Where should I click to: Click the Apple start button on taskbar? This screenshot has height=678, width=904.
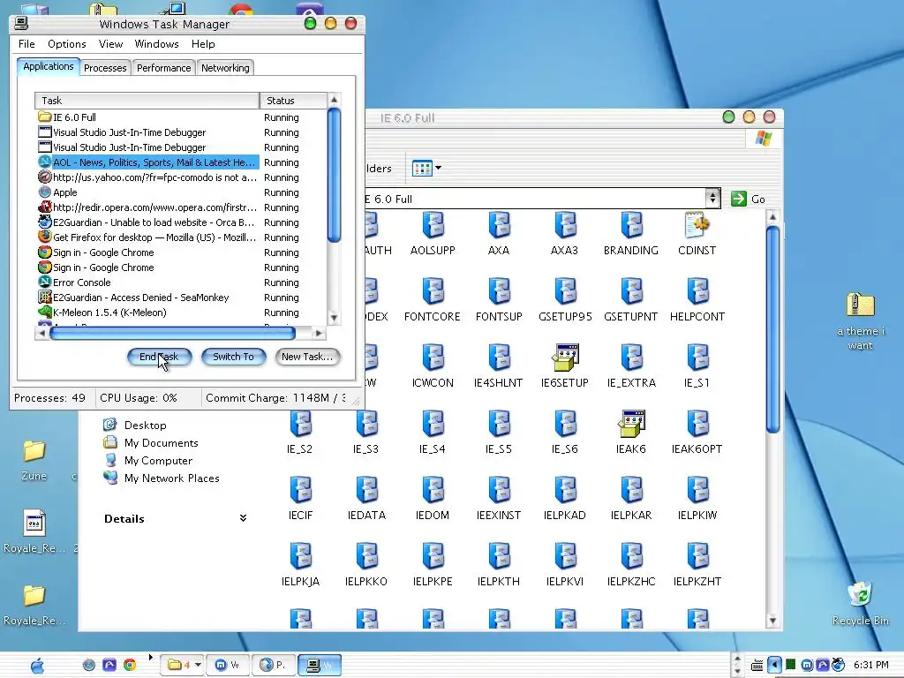pyautogui.click(x=37, y=666)
